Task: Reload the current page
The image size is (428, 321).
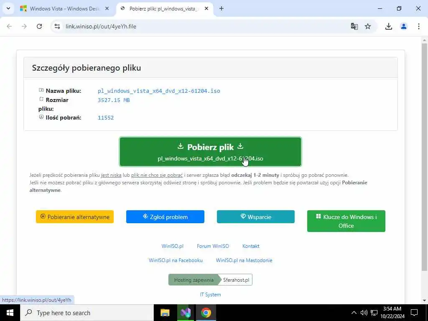Action: 39,26
